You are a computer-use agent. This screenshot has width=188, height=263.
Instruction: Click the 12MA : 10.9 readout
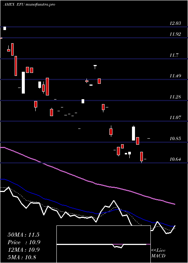(x=24, y=250)
